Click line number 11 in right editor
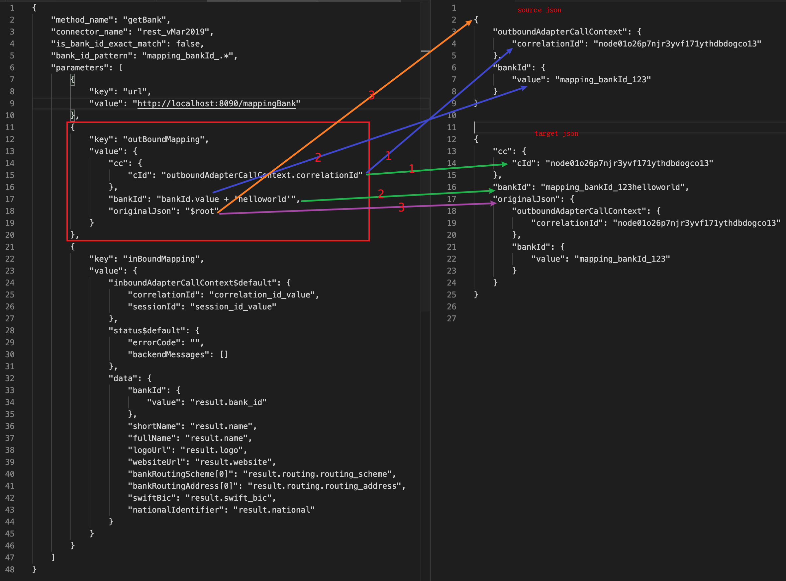This screenshot has height=581, width=786. click(x=452, y=127)
